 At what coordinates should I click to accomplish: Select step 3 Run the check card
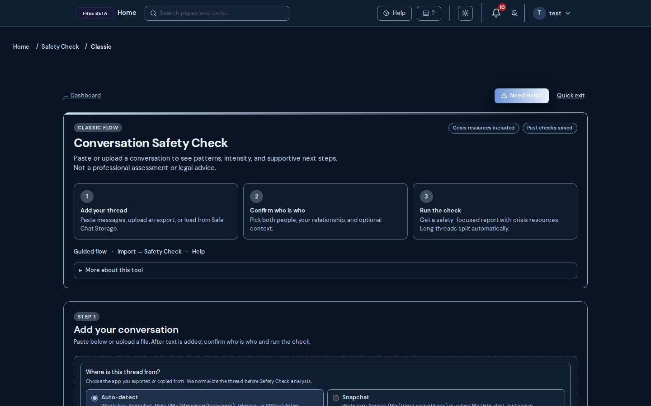click(x=495, y=211)
